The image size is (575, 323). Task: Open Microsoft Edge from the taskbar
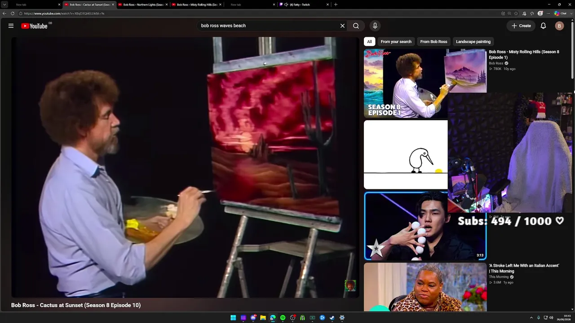273,318
